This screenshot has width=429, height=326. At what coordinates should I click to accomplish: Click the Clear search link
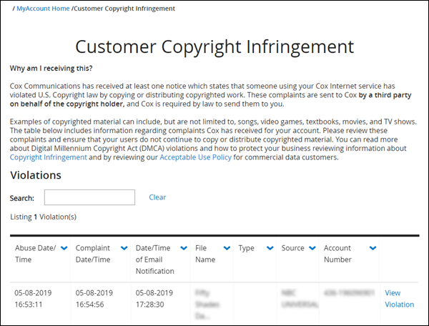pos(157,197)
